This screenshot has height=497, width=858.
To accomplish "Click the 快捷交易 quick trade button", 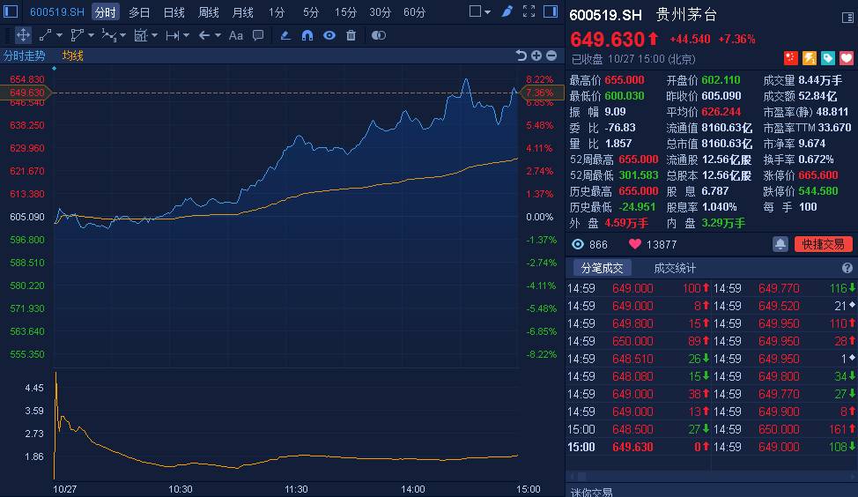I will 823,244.
